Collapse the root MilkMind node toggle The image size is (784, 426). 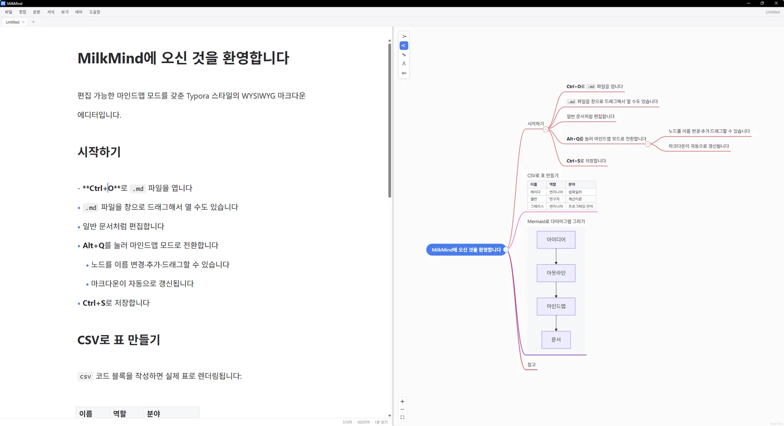tap(506, 250)
